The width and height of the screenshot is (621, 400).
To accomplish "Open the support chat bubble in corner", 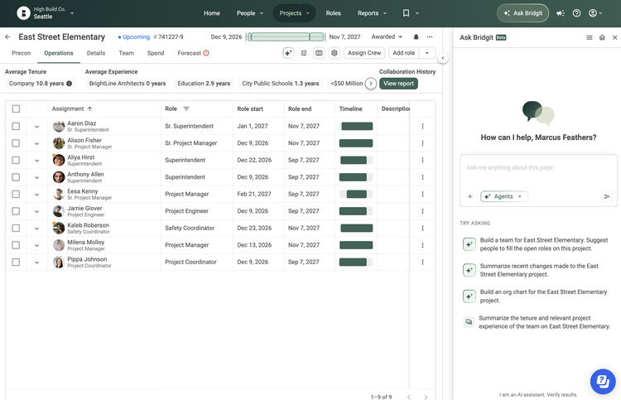I will [603, 382].
